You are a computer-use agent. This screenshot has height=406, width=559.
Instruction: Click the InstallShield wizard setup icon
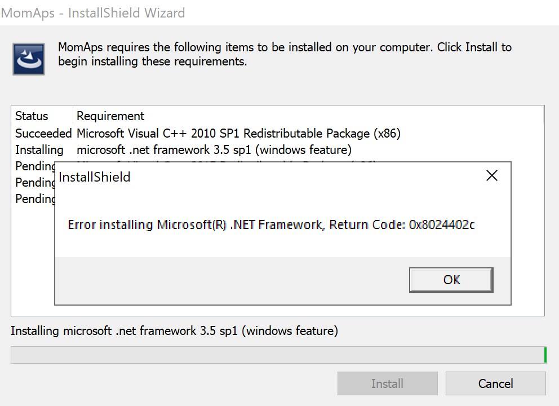(x=29, y=59)
